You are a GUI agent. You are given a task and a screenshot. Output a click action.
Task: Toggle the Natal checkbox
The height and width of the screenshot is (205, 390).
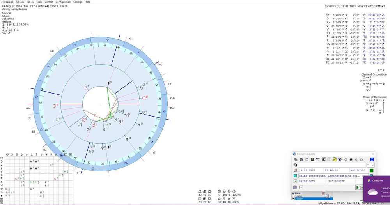point(293,193)
